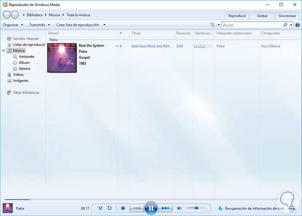Rate the song using the star rating
The height and width of the screenshot is (216, 302).
[x=203, y=46]
